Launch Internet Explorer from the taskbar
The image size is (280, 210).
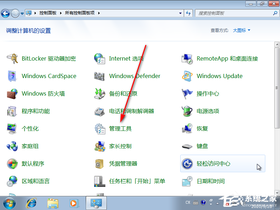pyautogui.click(x=31, y=203)
